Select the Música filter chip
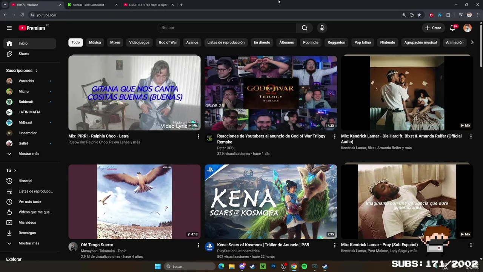Viewport: 483px width, 272px height. click(x=95, y=42)
